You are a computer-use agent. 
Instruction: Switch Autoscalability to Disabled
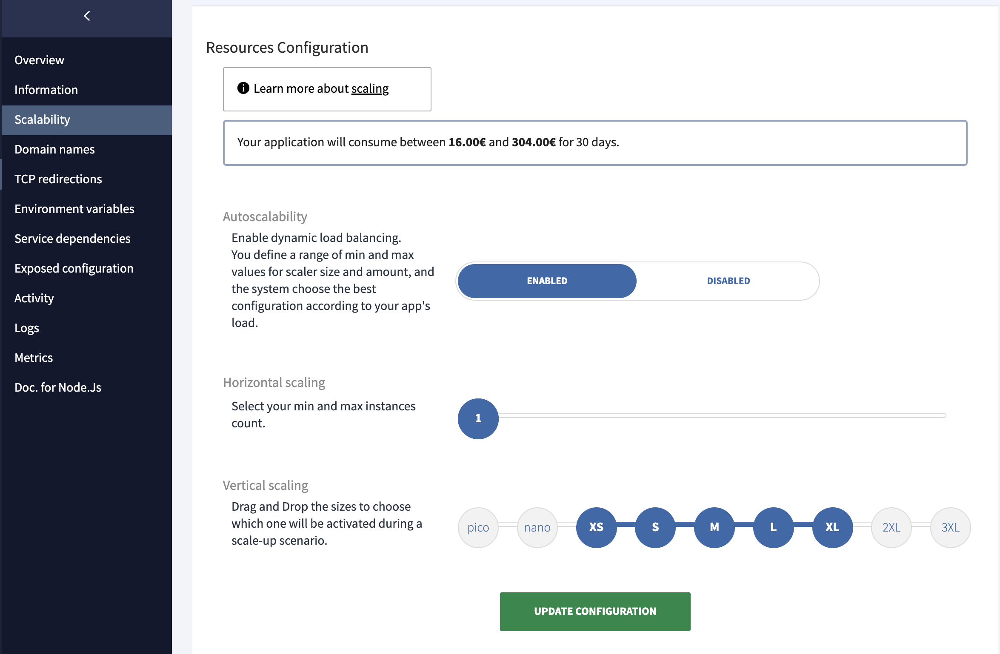click(728, 281)
